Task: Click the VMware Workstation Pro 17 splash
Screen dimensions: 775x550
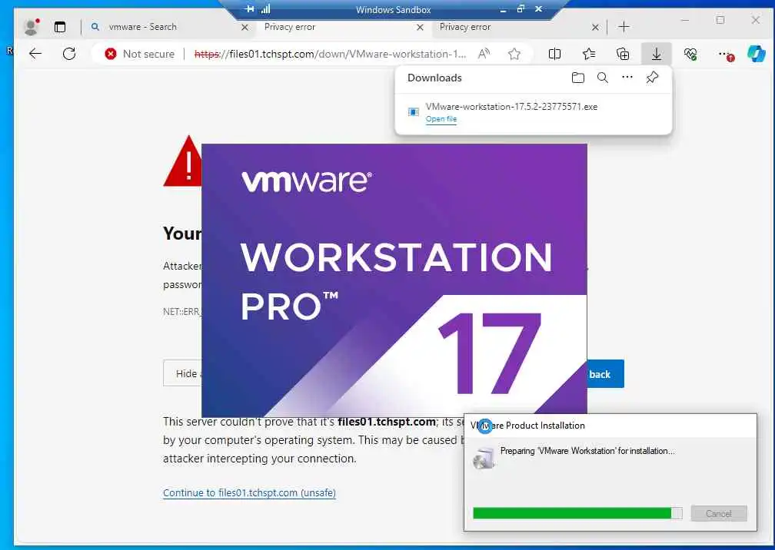Action: (x=394, y=280)
